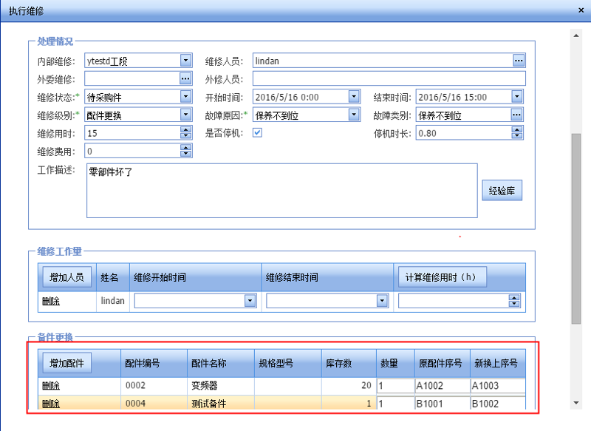The image size is (591, 431).
Task: Click the 经验库 button
Action: [x=502, y=191]
